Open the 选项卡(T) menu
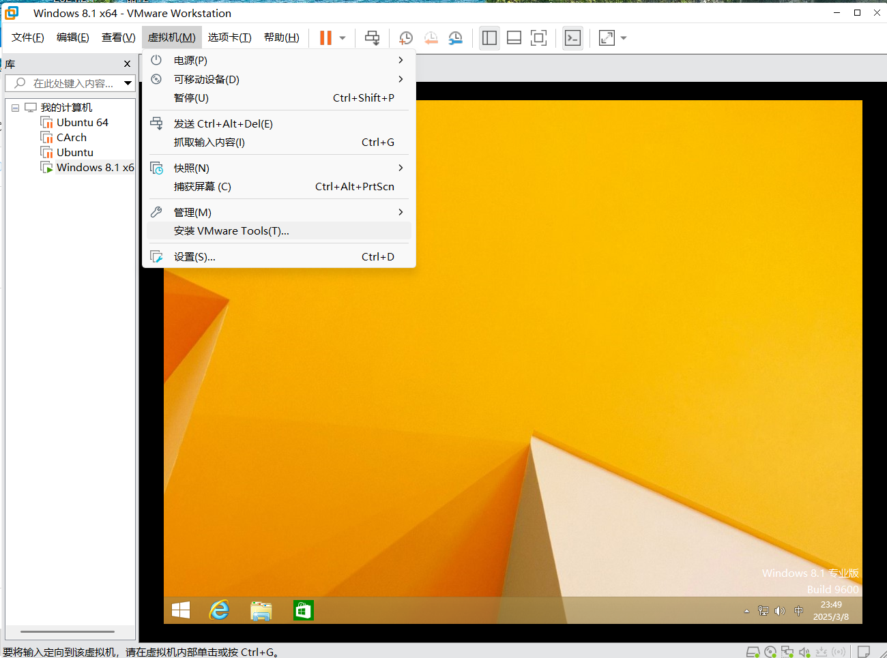887x658 pixels. pos(230,38)
